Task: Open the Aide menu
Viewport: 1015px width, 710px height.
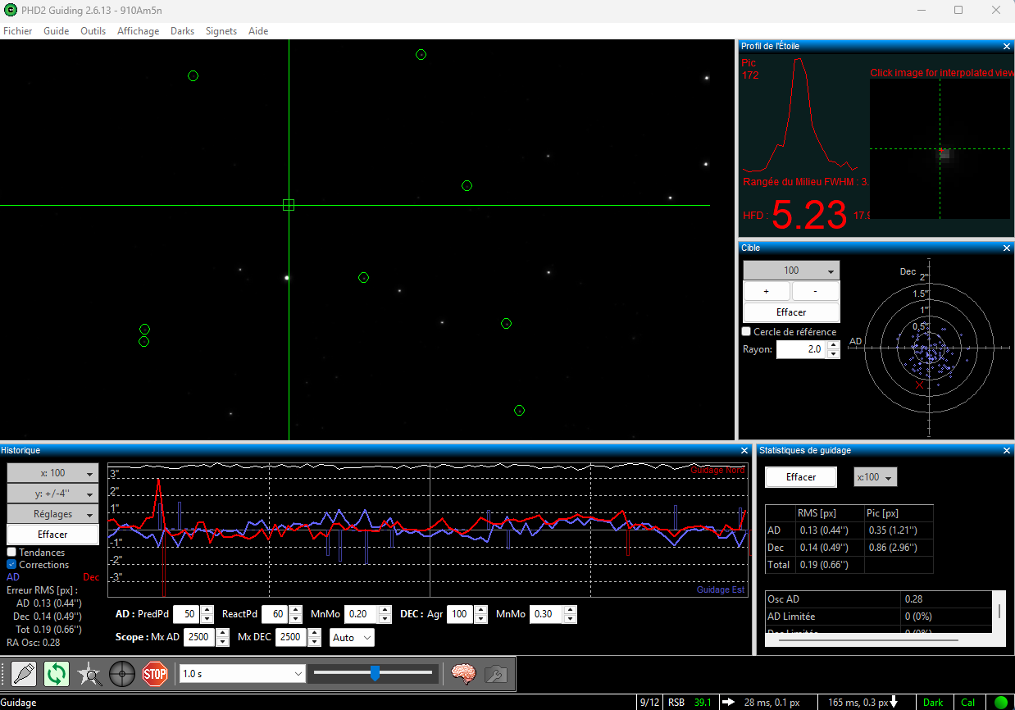Action: pyautogui.click(x=258, y=31)
